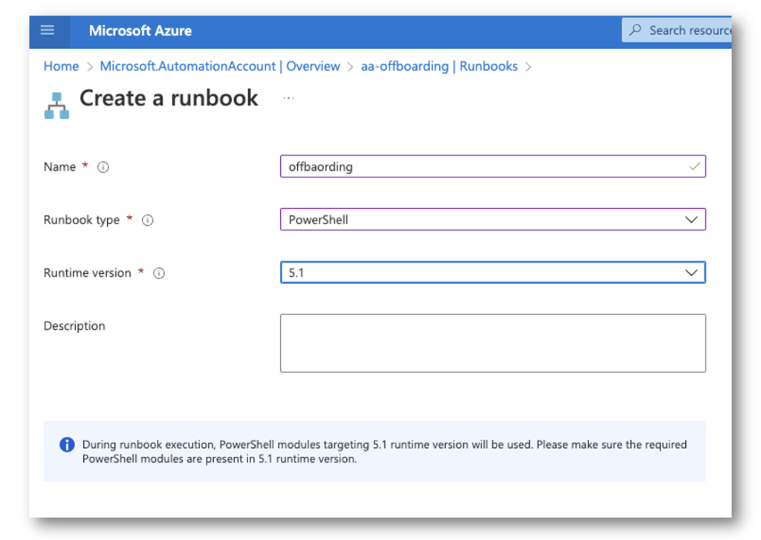
Task: Click the green validation checkmark in Name field
Action: click(x=694, y=166)
